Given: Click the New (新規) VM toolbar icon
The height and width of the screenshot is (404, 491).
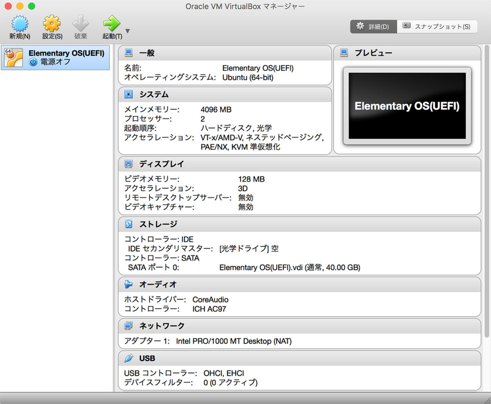Looking at the screenshot, I should click(x=20, y=24).
